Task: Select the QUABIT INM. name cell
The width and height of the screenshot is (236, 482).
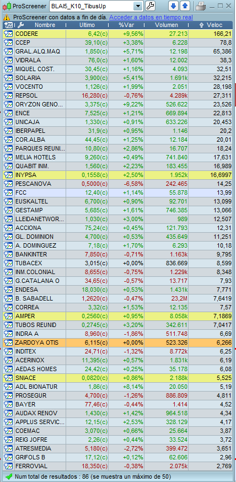Action: tap(40, 167)
